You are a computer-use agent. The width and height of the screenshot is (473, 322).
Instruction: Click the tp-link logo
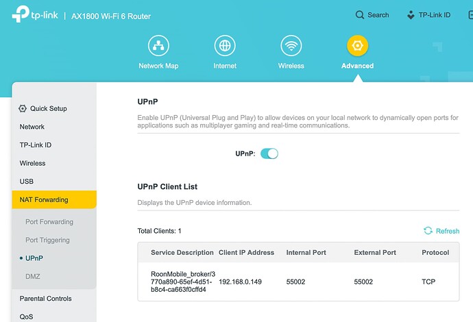pyautogui.click(x=35, y=14)
